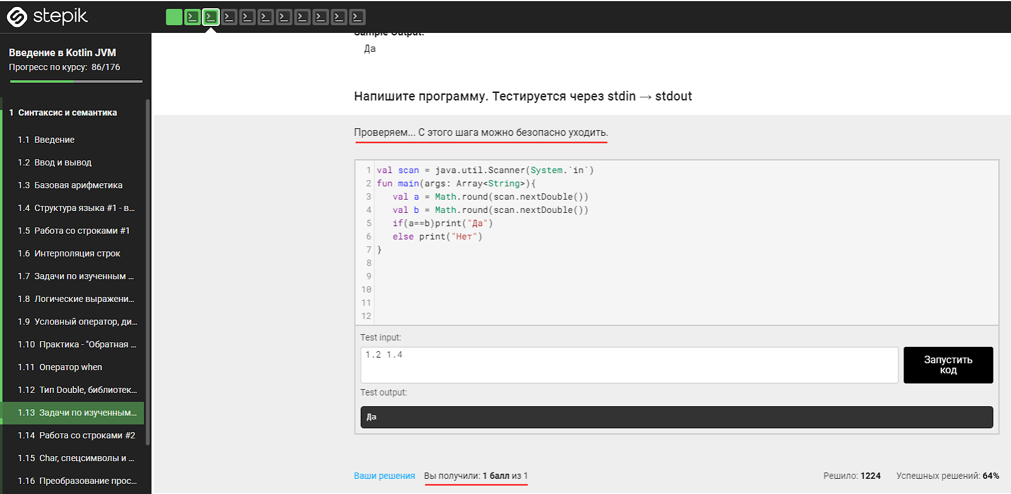Open the tenth step terminal icon
Viewport: 1011px width, 494px height.
339,17
